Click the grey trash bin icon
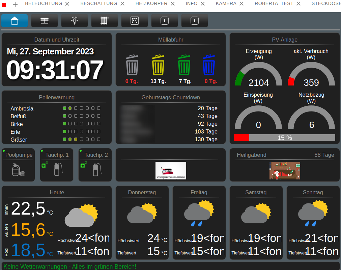This screenshot has width=341, height=271. tap(132, 65)
